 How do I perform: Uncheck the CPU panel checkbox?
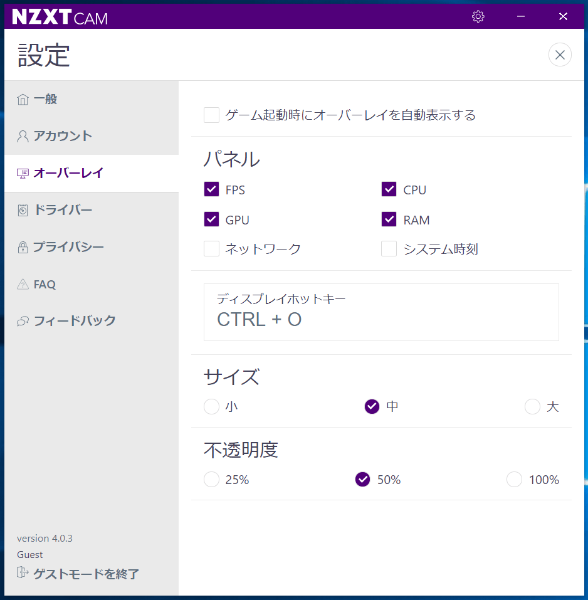click(389, 189)
